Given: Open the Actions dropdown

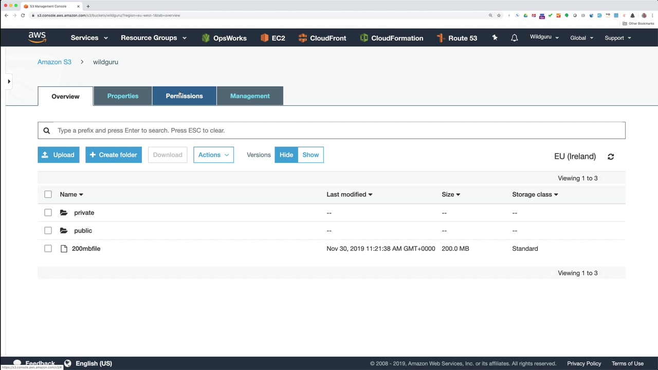Looking at the screenshot, I should click(213, 155).
